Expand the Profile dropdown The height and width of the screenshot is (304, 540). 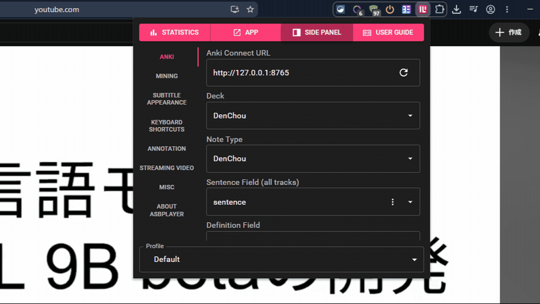point(282,259)
